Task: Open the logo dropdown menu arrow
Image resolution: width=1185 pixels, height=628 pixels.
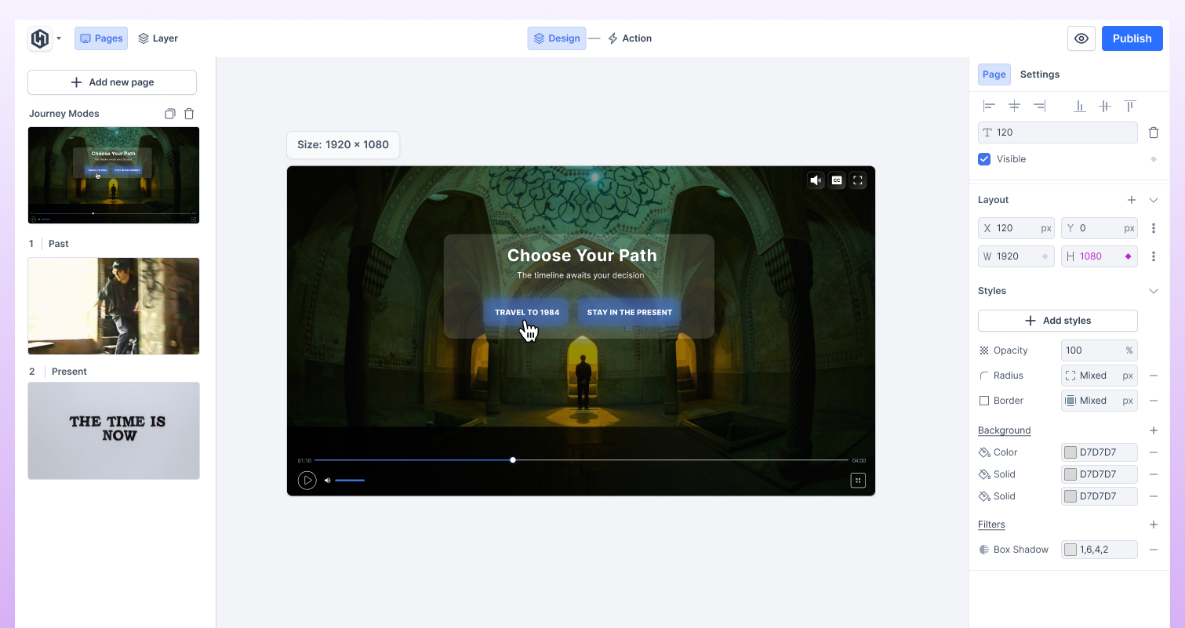Action: pos(59,38)
